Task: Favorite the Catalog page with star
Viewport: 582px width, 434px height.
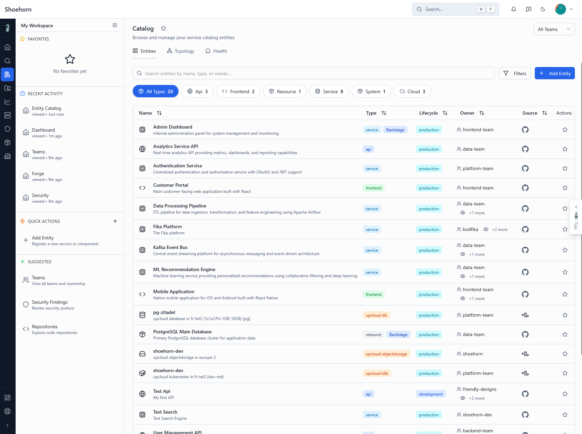Action: coord(163,28)
